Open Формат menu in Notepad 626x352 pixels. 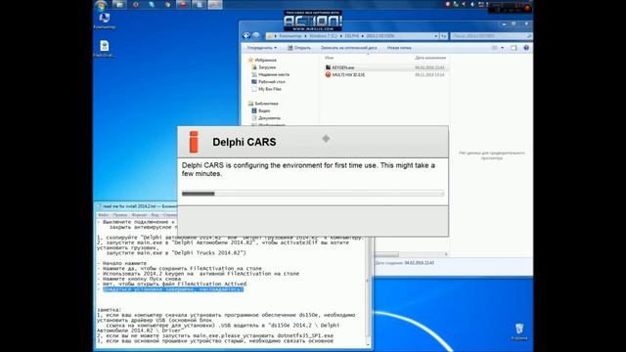(139, 215)
